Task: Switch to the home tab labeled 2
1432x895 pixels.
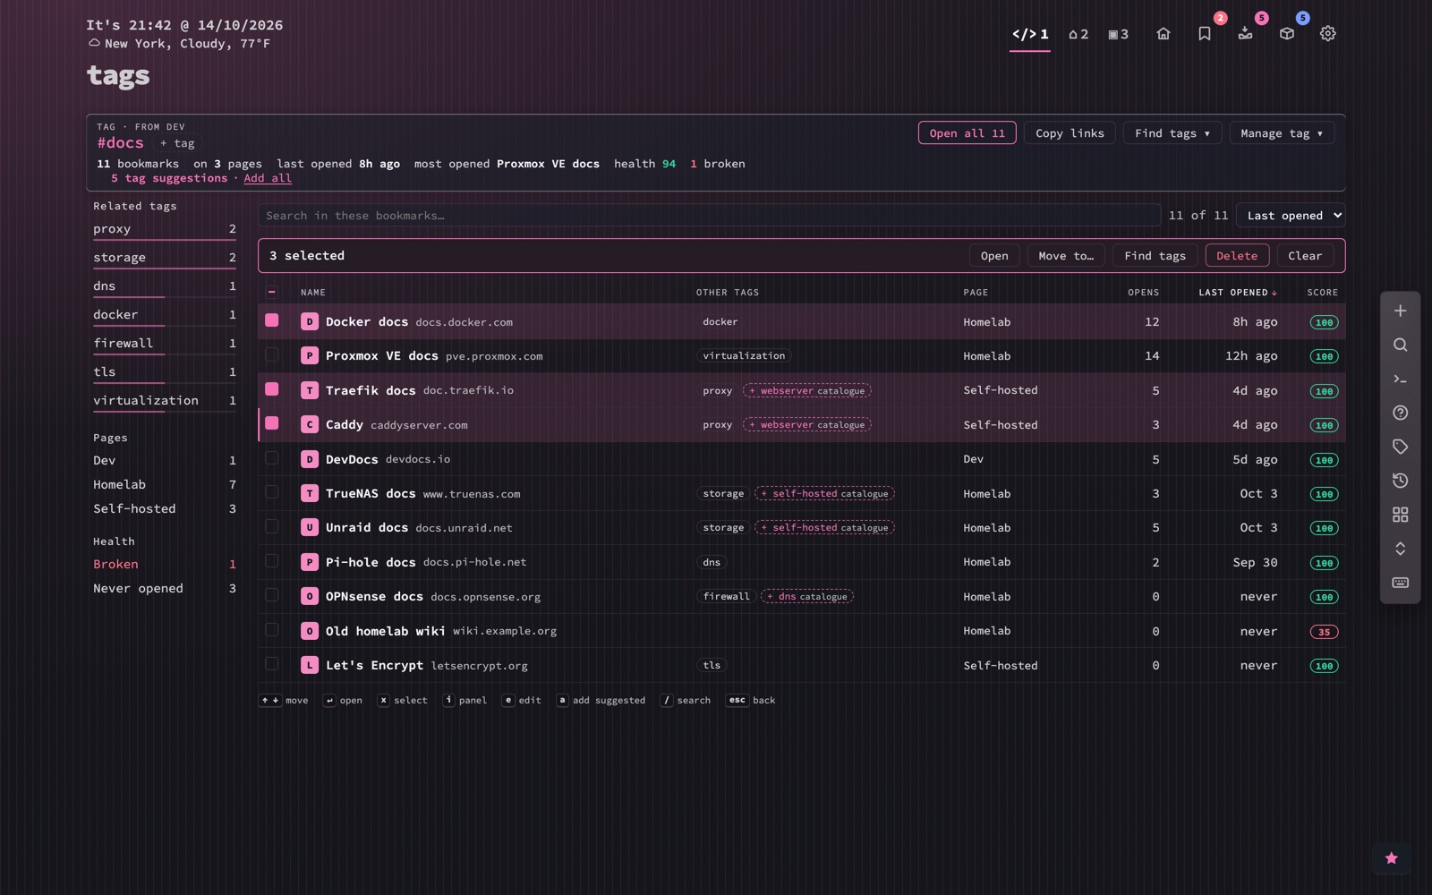Action: tap(1078, 34)
